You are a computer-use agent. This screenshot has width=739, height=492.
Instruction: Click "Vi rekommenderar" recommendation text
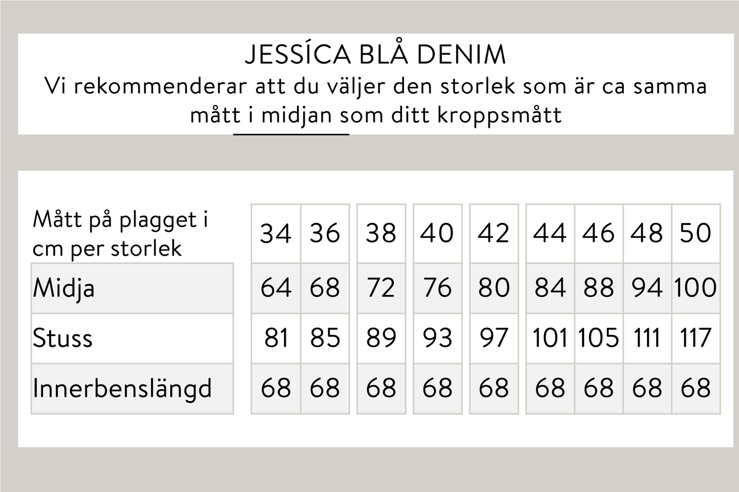(375, 86)
